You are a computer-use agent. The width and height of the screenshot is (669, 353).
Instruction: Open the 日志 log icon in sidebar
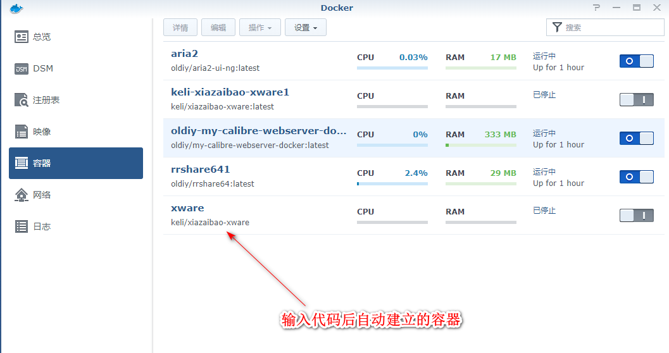pos(22,226)
